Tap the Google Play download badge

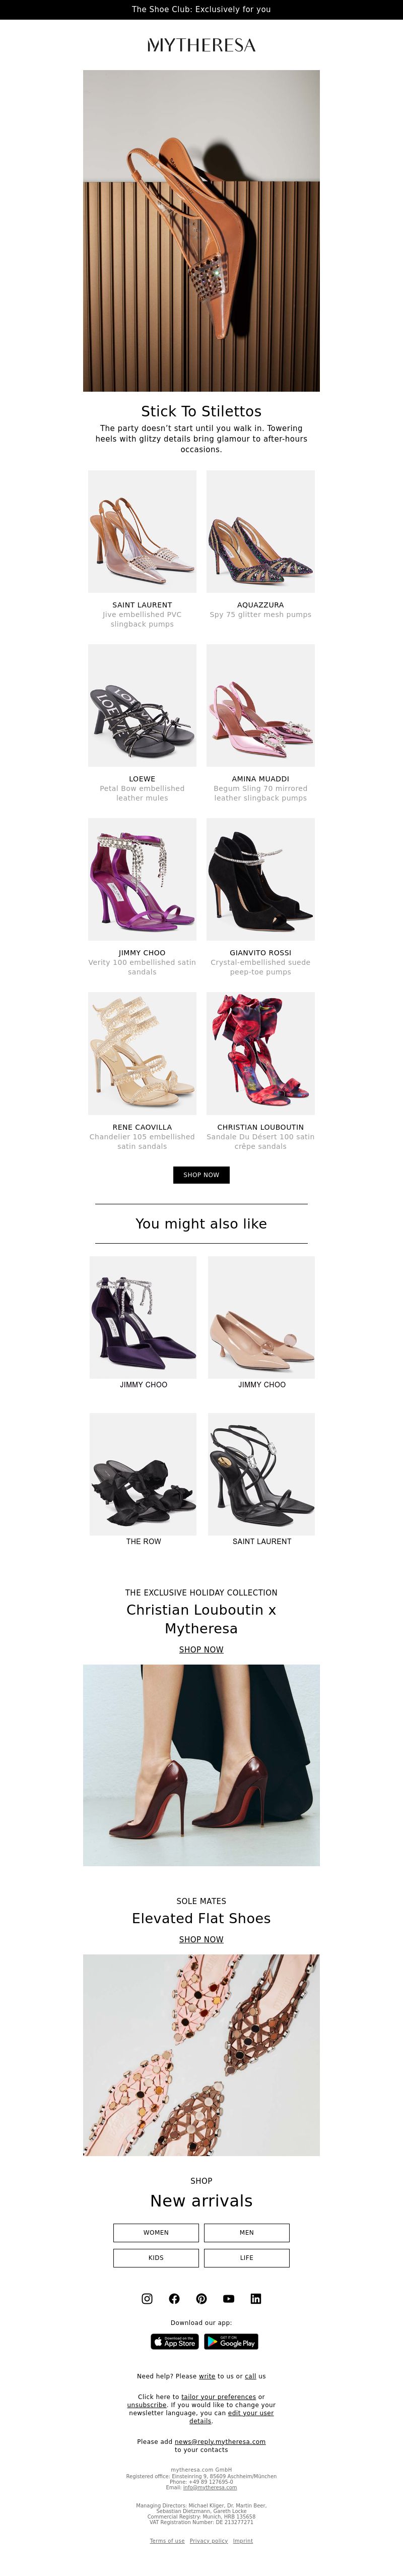(x=231, y=2342)
